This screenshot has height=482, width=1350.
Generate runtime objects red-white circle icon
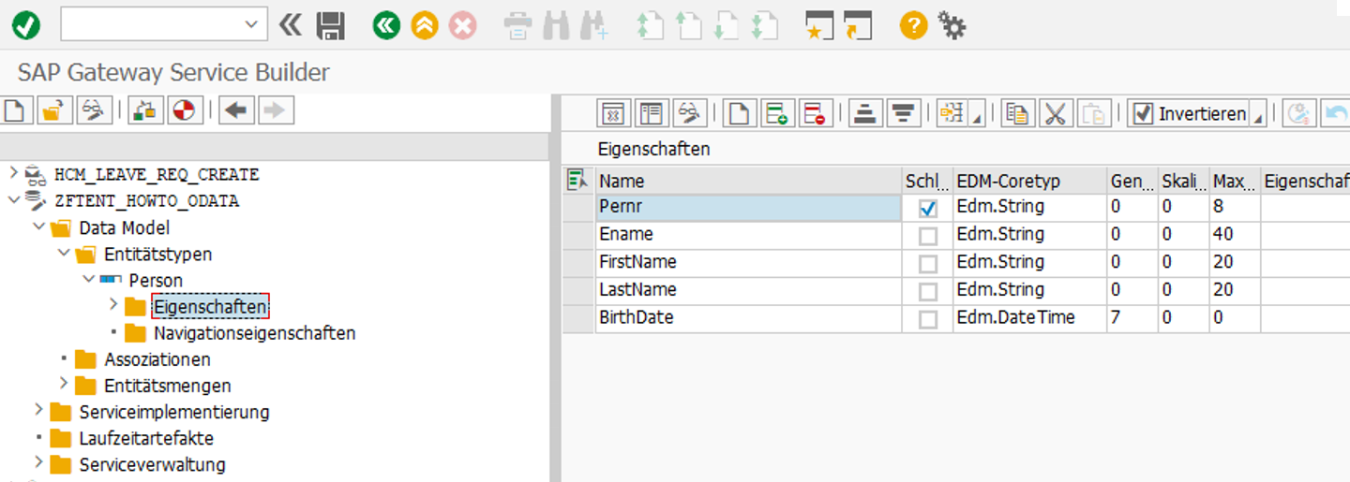point(185,110)
